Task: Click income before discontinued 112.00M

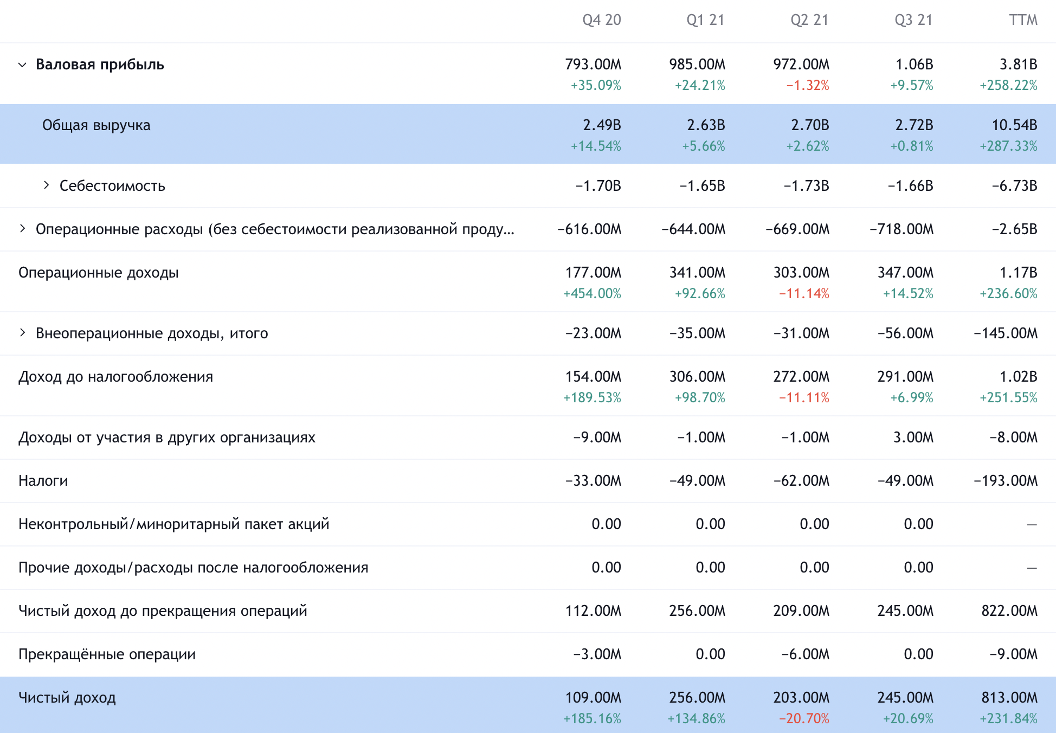Action: (593, 611)
